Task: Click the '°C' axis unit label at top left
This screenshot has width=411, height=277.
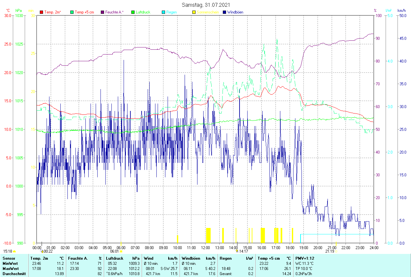Action: click(x=7, y=11)
